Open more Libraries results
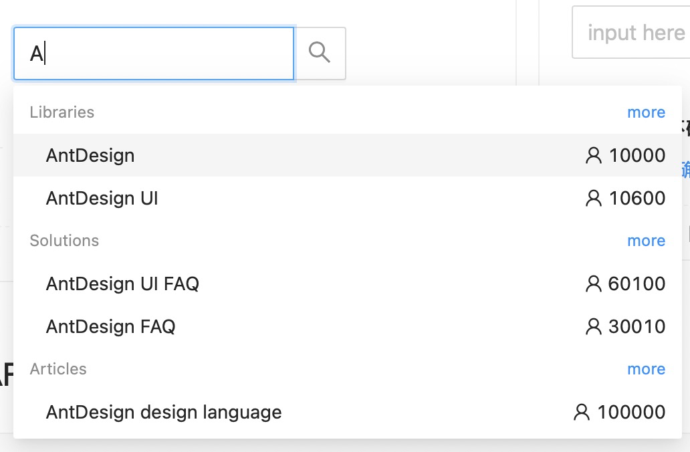The width and height of the screenshot is (690, 452). coord(646,112)
